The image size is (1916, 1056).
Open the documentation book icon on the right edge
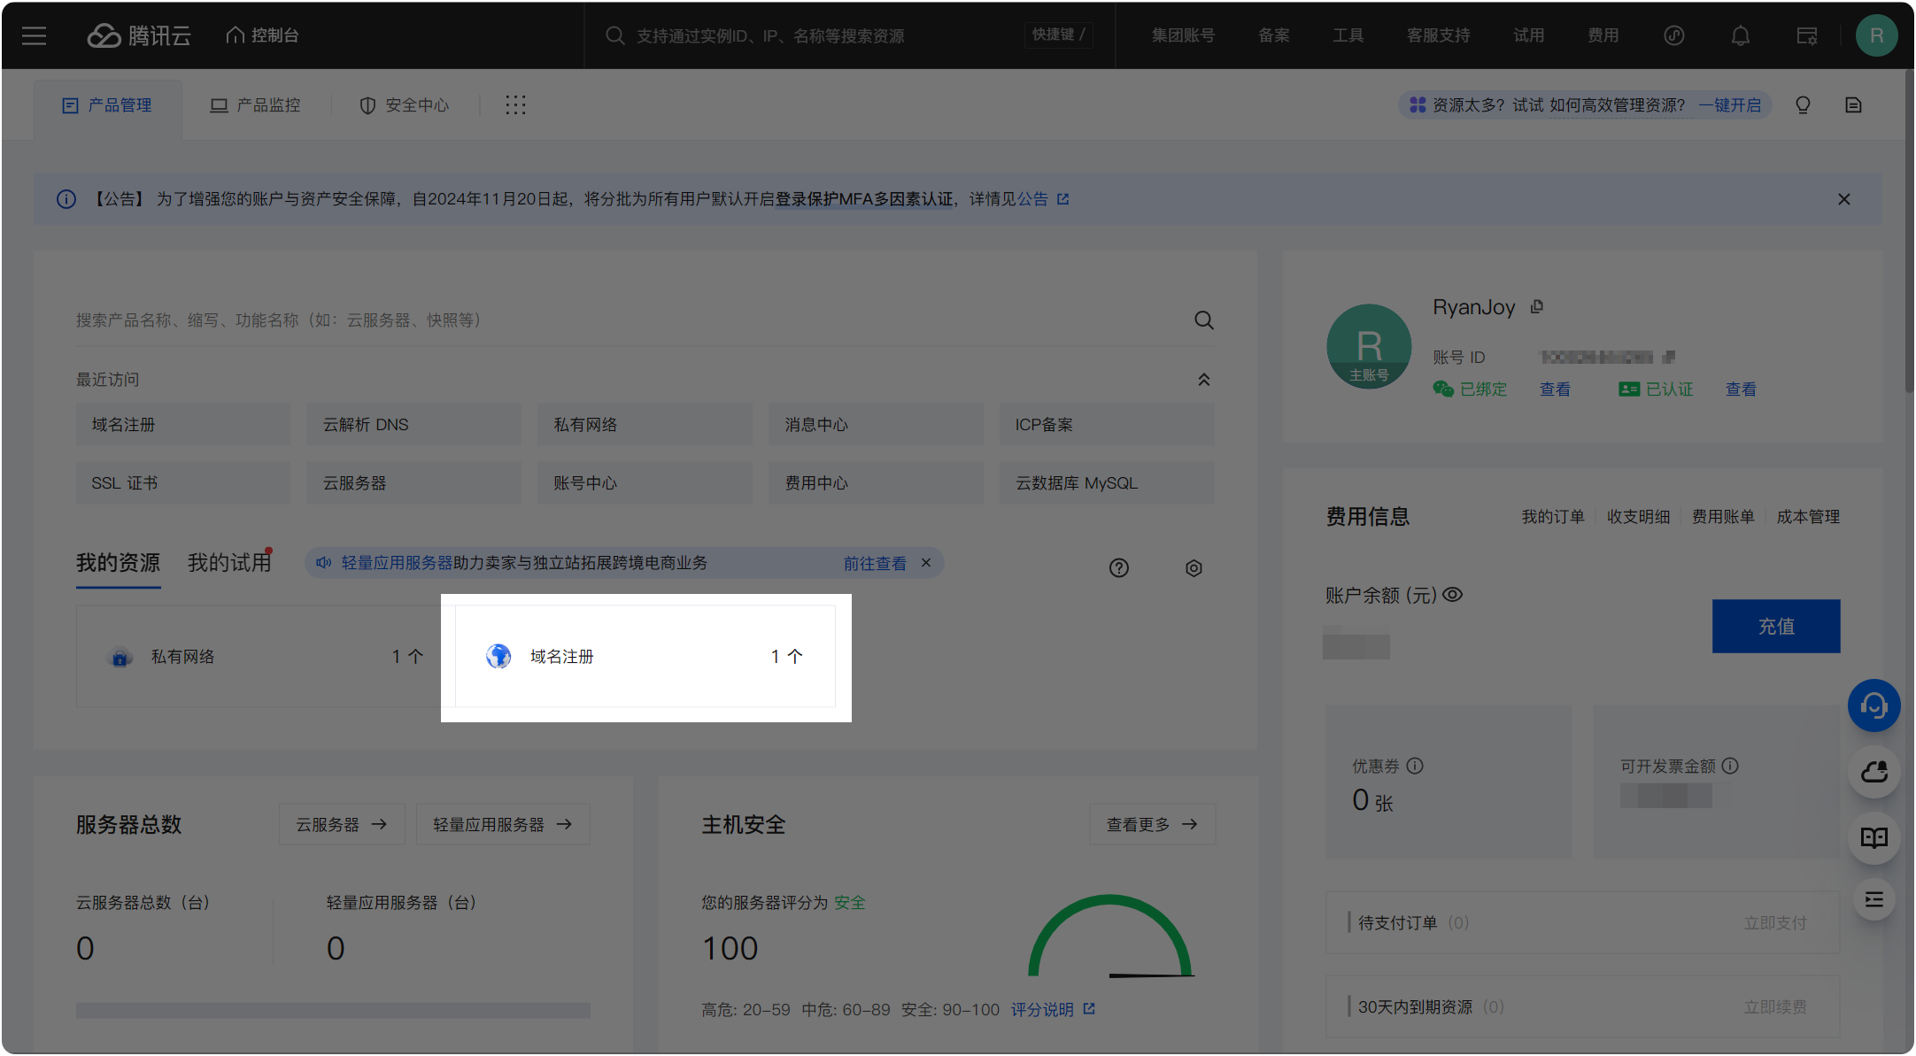click(x=1874, y=837)
